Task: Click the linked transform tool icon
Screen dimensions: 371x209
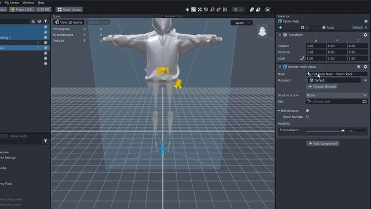Action: click(219, 9)
